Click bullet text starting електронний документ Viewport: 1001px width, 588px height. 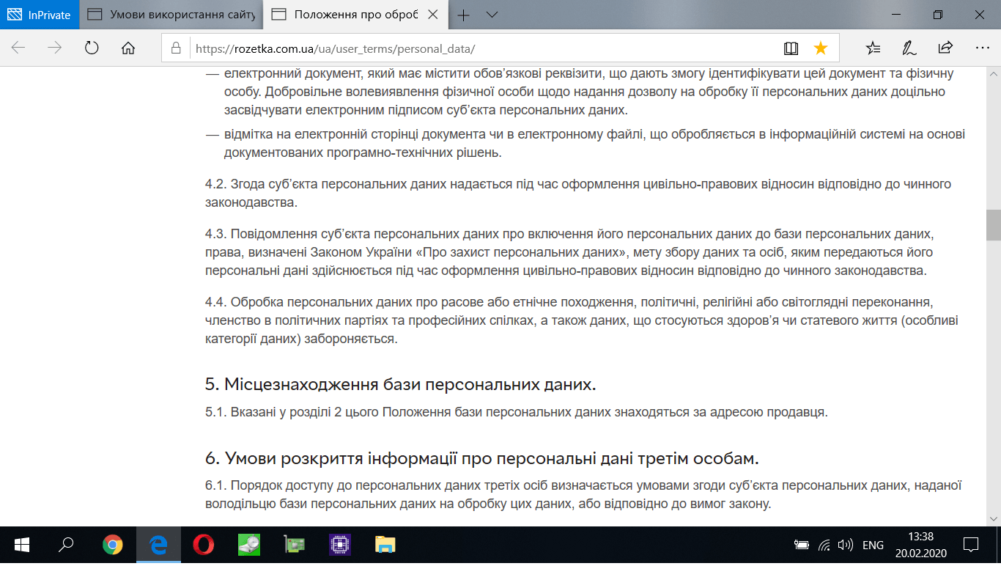pyautogui.click(x=589, y=92)
